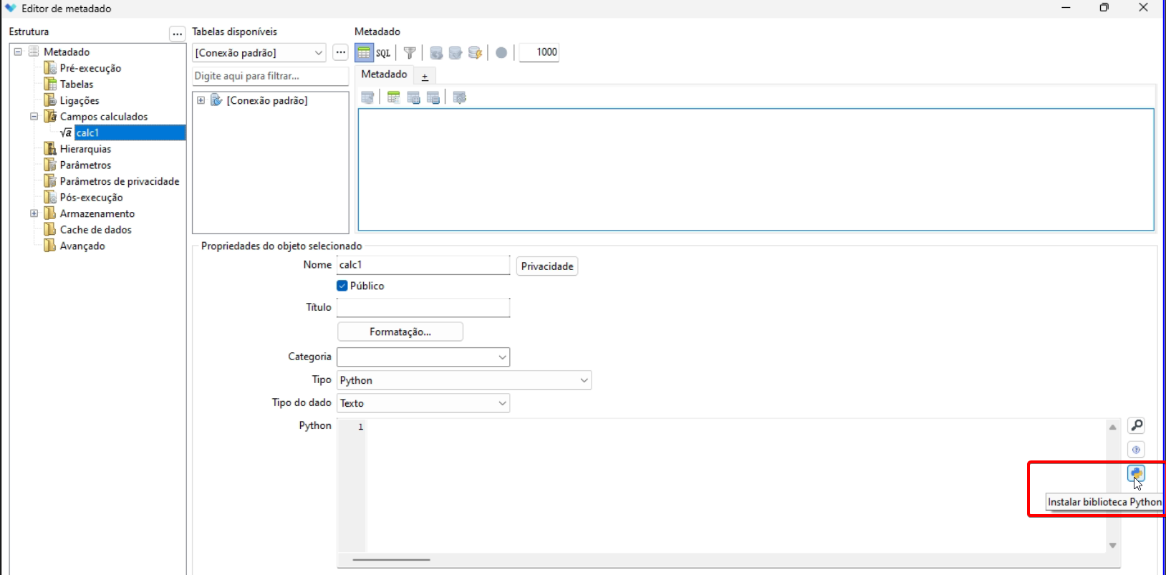Click the Install Python library icon
The height and width of the screenshot is (575, 1166).
[x=1136, y=473]
